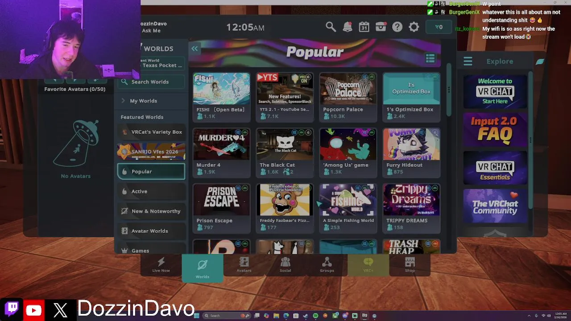571x321 pixels.
Task: Open Welcome to VRChat Start Here banner
Action: 495,91
